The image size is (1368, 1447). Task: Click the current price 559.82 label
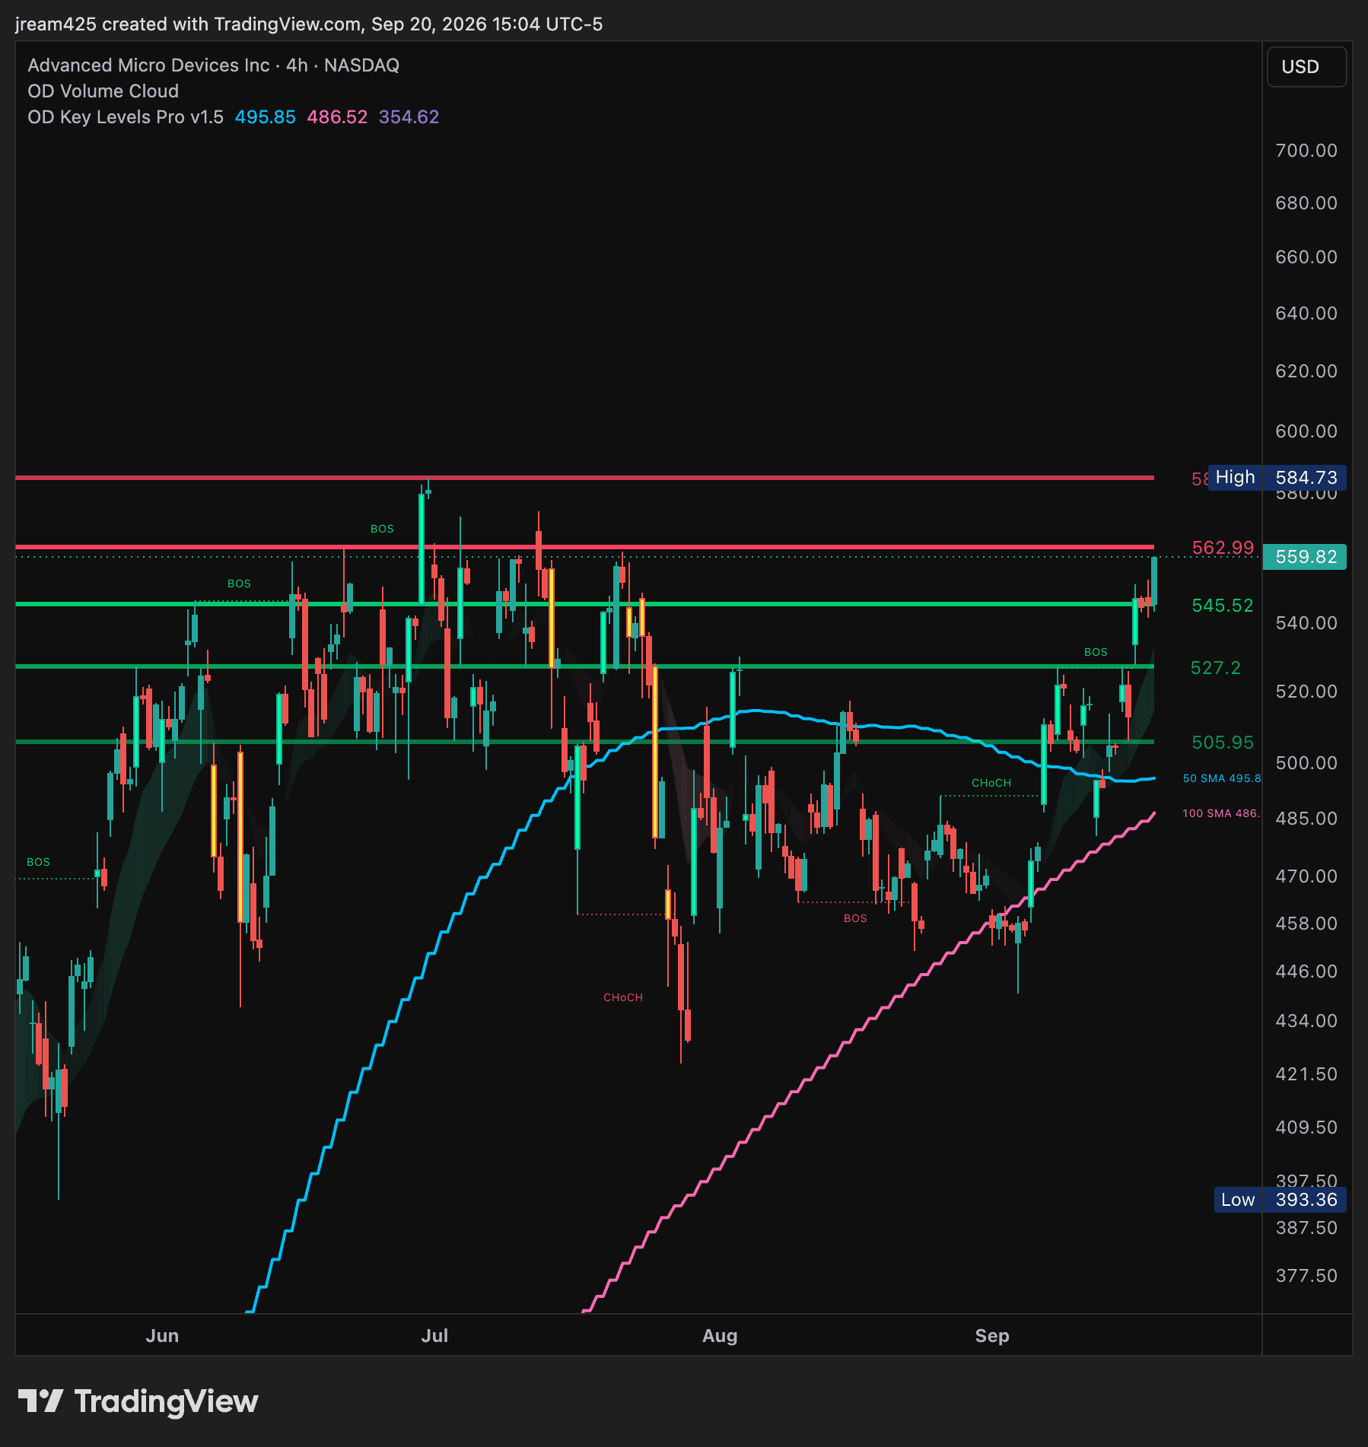(x=1306, y=557)
